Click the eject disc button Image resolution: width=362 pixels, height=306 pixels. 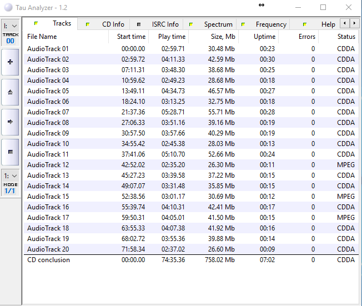pos(10,92)
